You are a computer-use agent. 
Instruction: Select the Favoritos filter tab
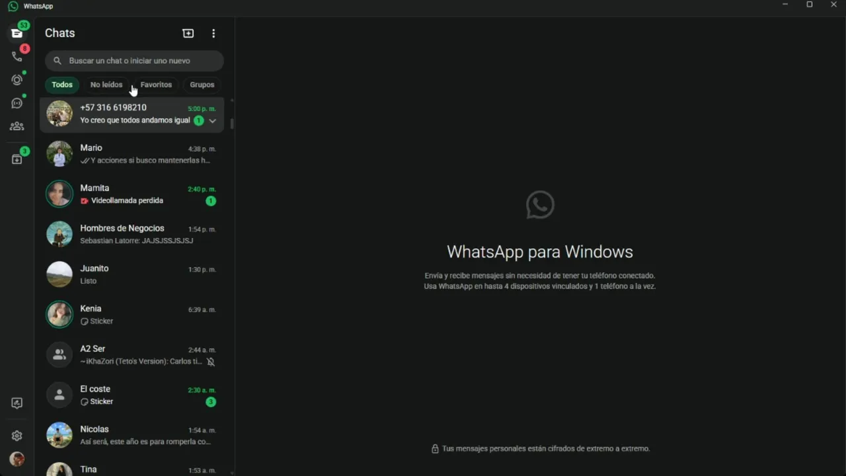(x=156, y=85)
